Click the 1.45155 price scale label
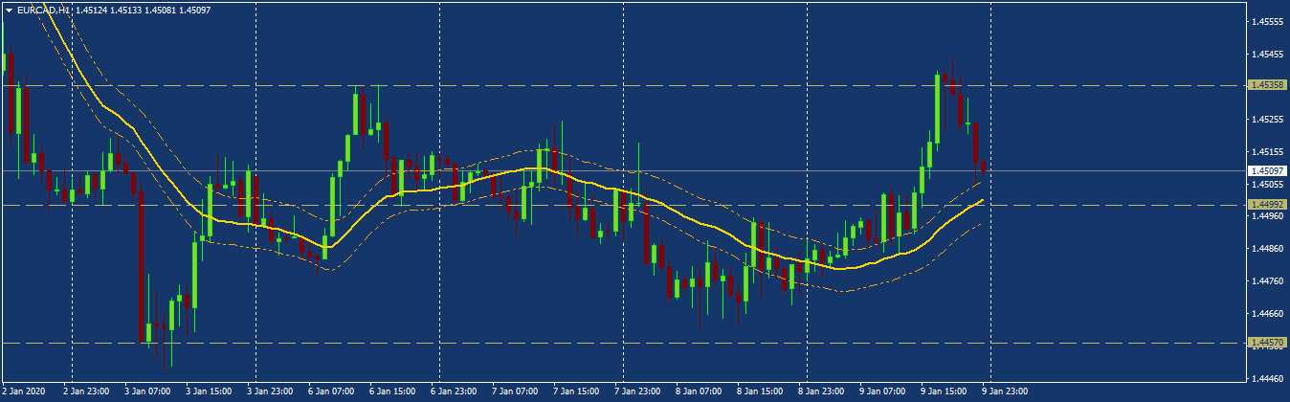This screenshot has width=1290, height=402. point(1267,151)
